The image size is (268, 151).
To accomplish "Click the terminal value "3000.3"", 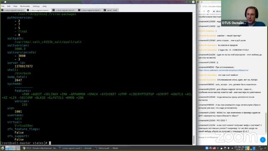I will coord(20,49).
